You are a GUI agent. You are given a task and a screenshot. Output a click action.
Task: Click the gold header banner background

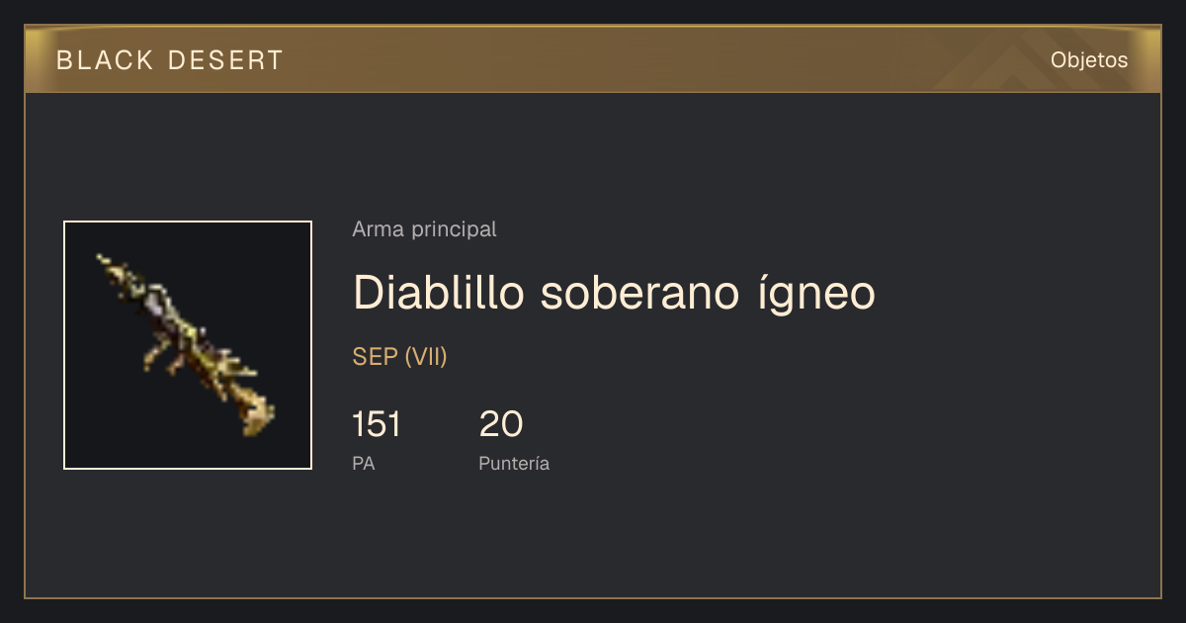[x=593, y=59]
